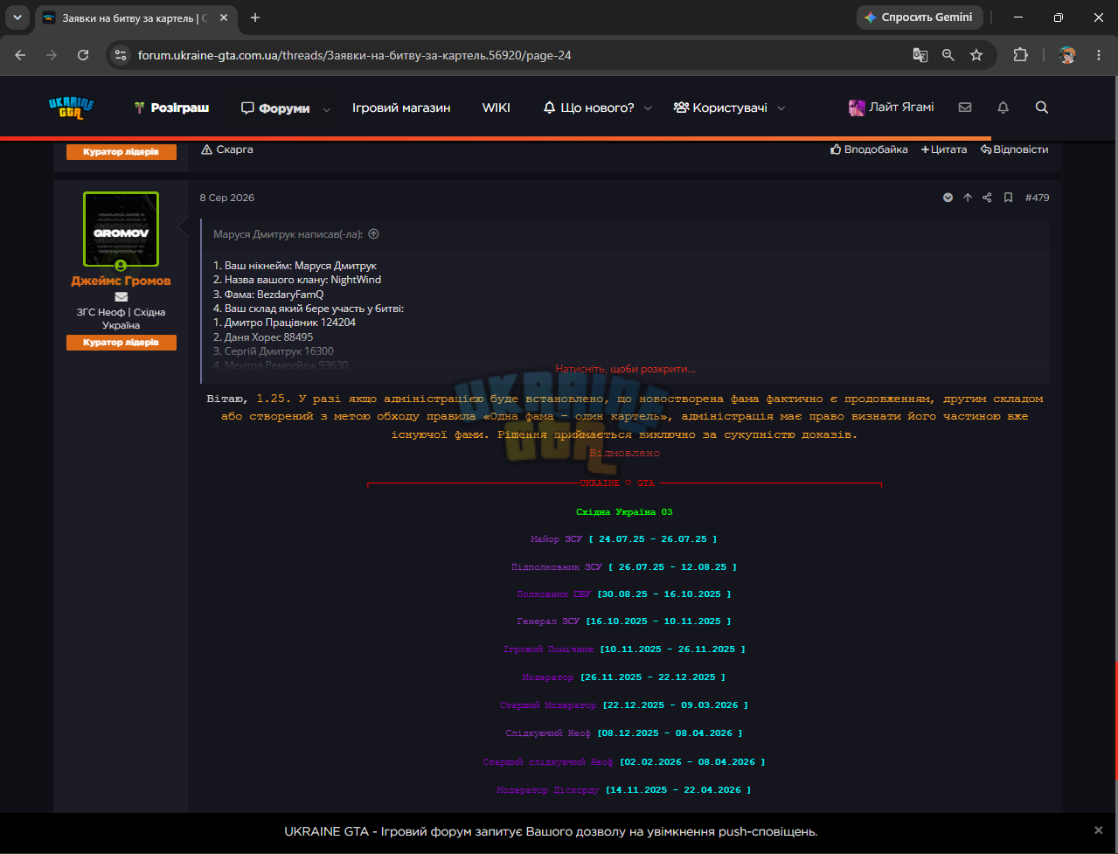Open the zoom magnifier icon in the address bar

pyautogui.click(x=948, y=55)
